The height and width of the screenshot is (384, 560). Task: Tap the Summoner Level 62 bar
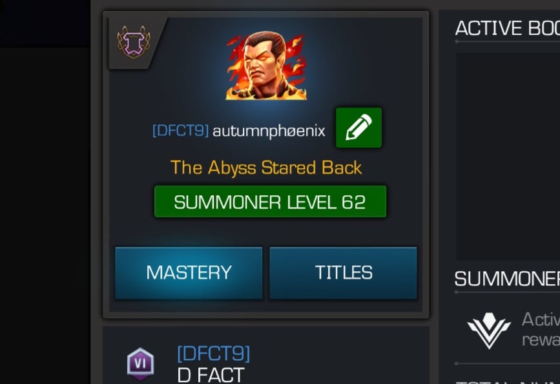(x=271, y=202)
